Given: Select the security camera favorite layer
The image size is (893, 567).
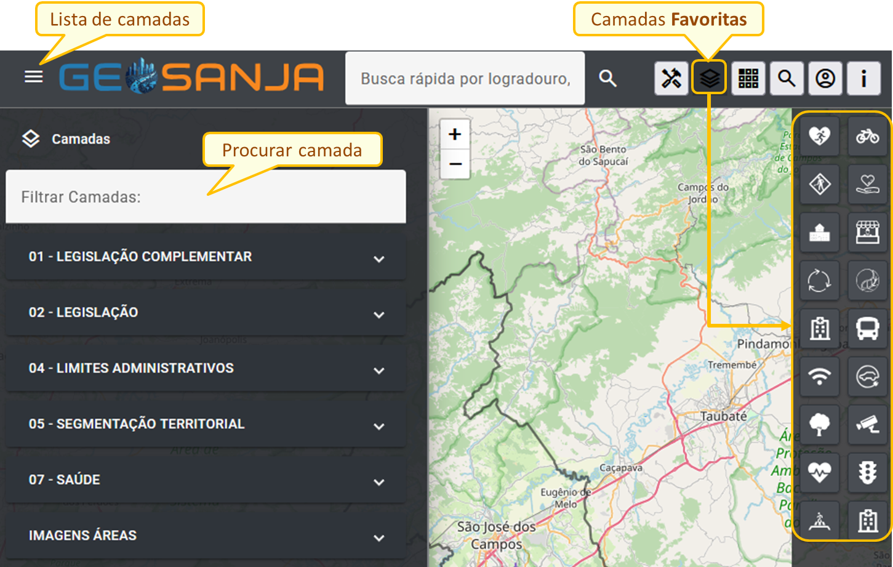Looking at the screenshot, I should click(868, 425).
